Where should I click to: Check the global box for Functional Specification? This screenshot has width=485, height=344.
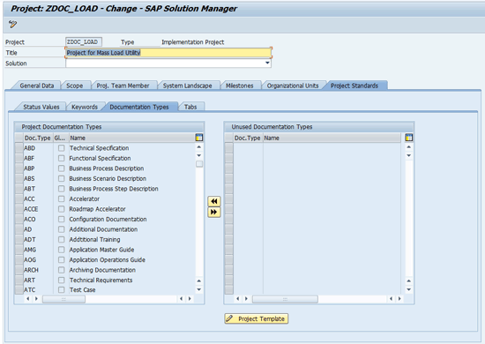62,159
